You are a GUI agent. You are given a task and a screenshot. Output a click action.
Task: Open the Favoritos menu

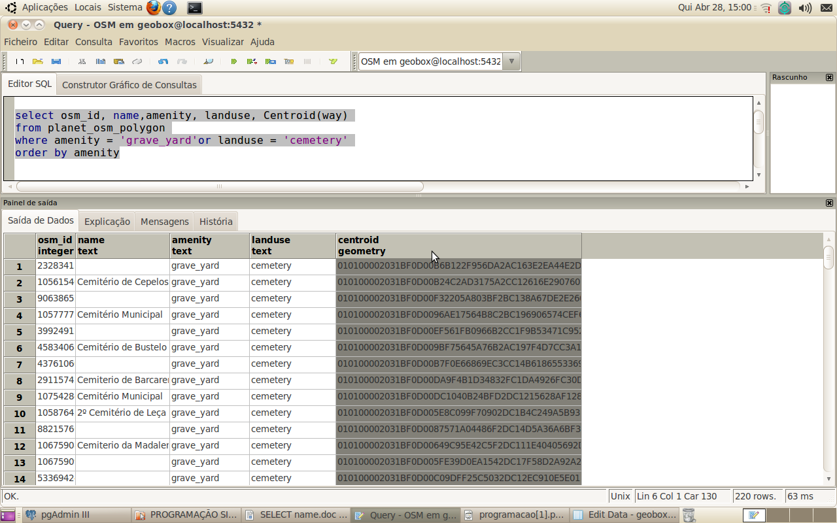point(139,42)
